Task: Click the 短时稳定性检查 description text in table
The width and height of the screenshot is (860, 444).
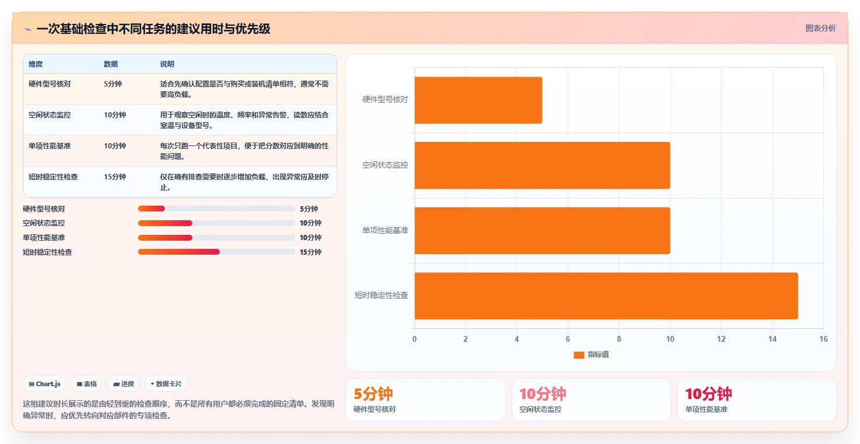Action: (244, 182)
